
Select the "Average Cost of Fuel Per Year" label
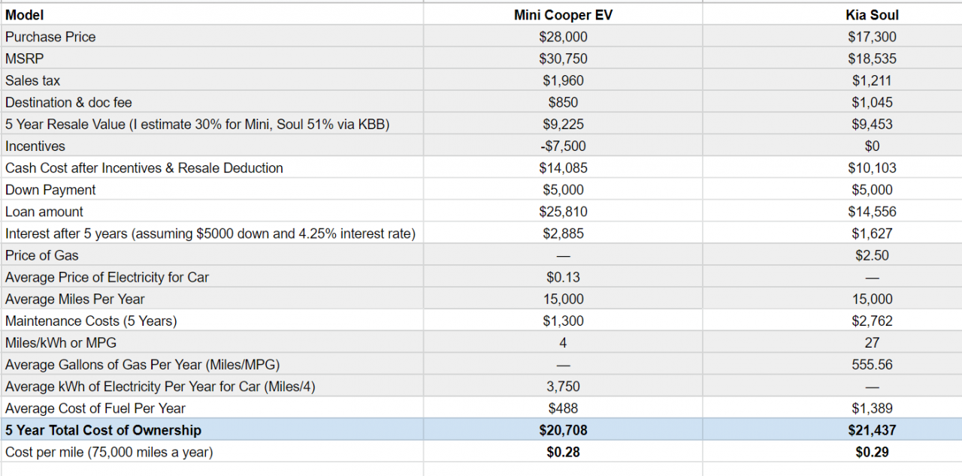click(x=95, y=408)
